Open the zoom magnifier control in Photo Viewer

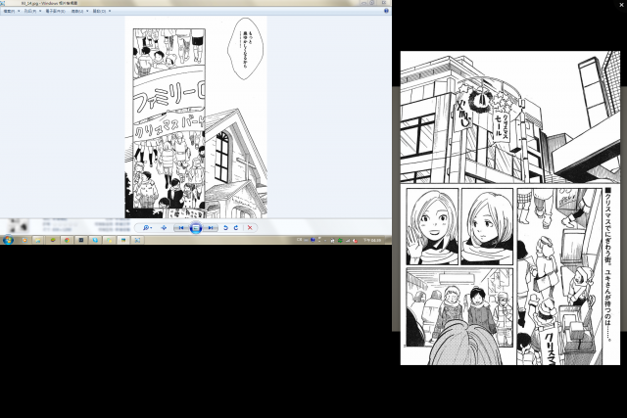147,228
